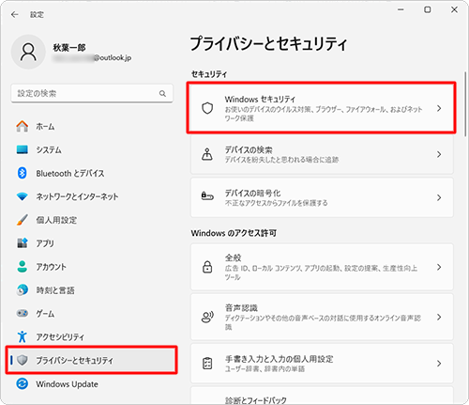Click the 設定の検索 search field
Image resolution: width=469 pixels, height=405 pixels.
(x=92, y=93)
